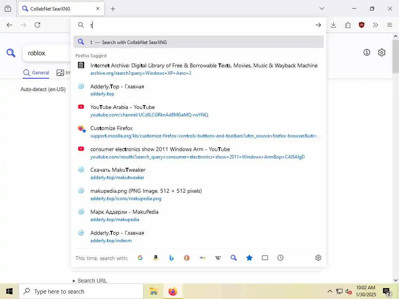Open SearXNG about info icon
This screenshot has width=399, height=299.
[x=367, y=53]
